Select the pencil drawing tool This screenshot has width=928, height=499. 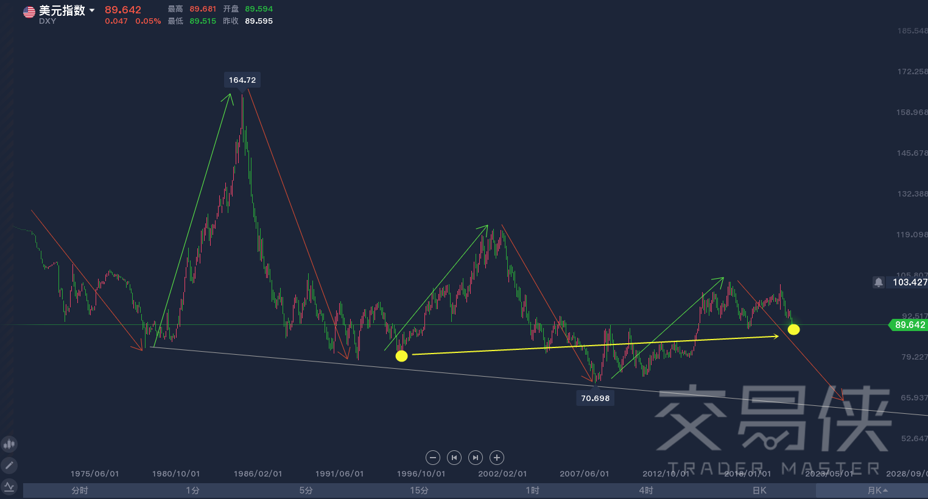[9, 466]
